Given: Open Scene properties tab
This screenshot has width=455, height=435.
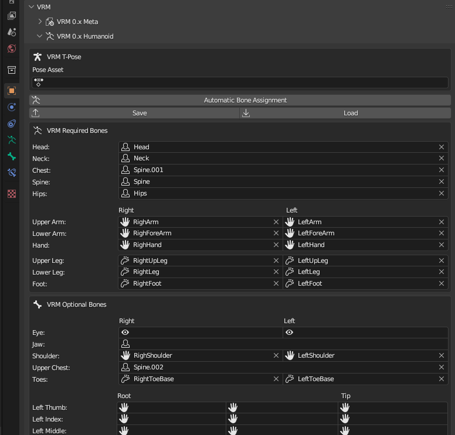Looking at the screenshot, I should [12, 32].
